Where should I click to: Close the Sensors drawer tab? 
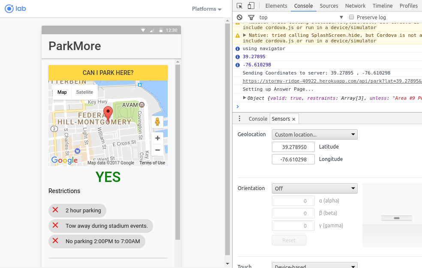click(x=294, y=119)
